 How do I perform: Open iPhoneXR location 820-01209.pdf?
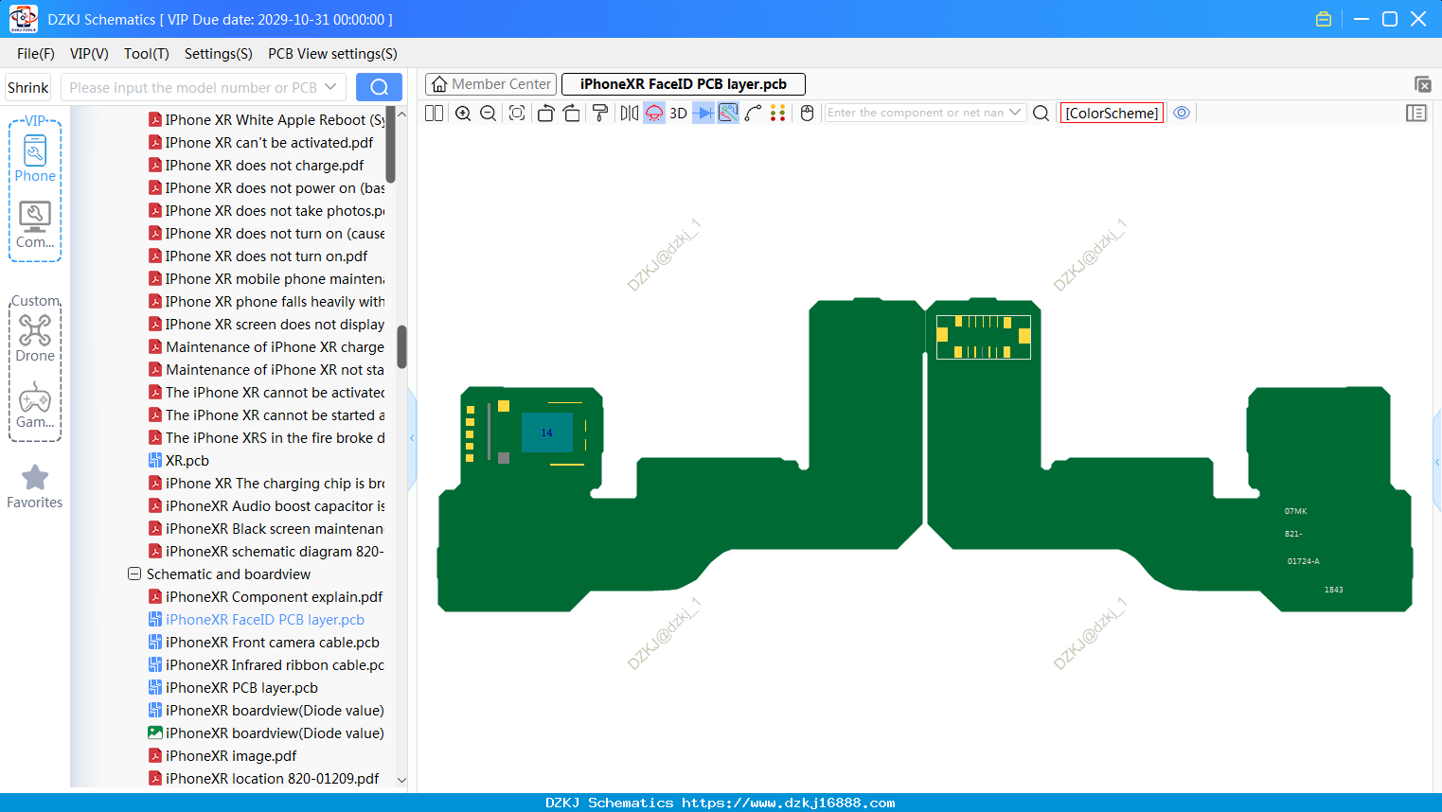tap(273, 778)
